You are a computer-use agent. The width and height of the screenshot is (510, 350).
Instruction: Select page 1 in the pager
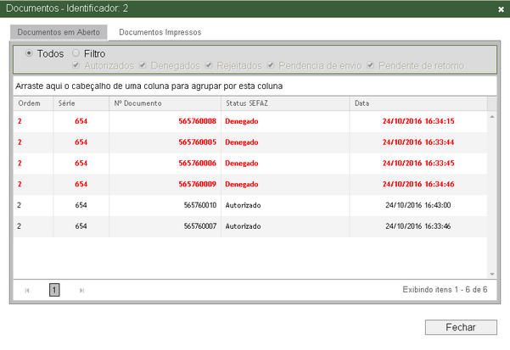(x=54, y=290)
